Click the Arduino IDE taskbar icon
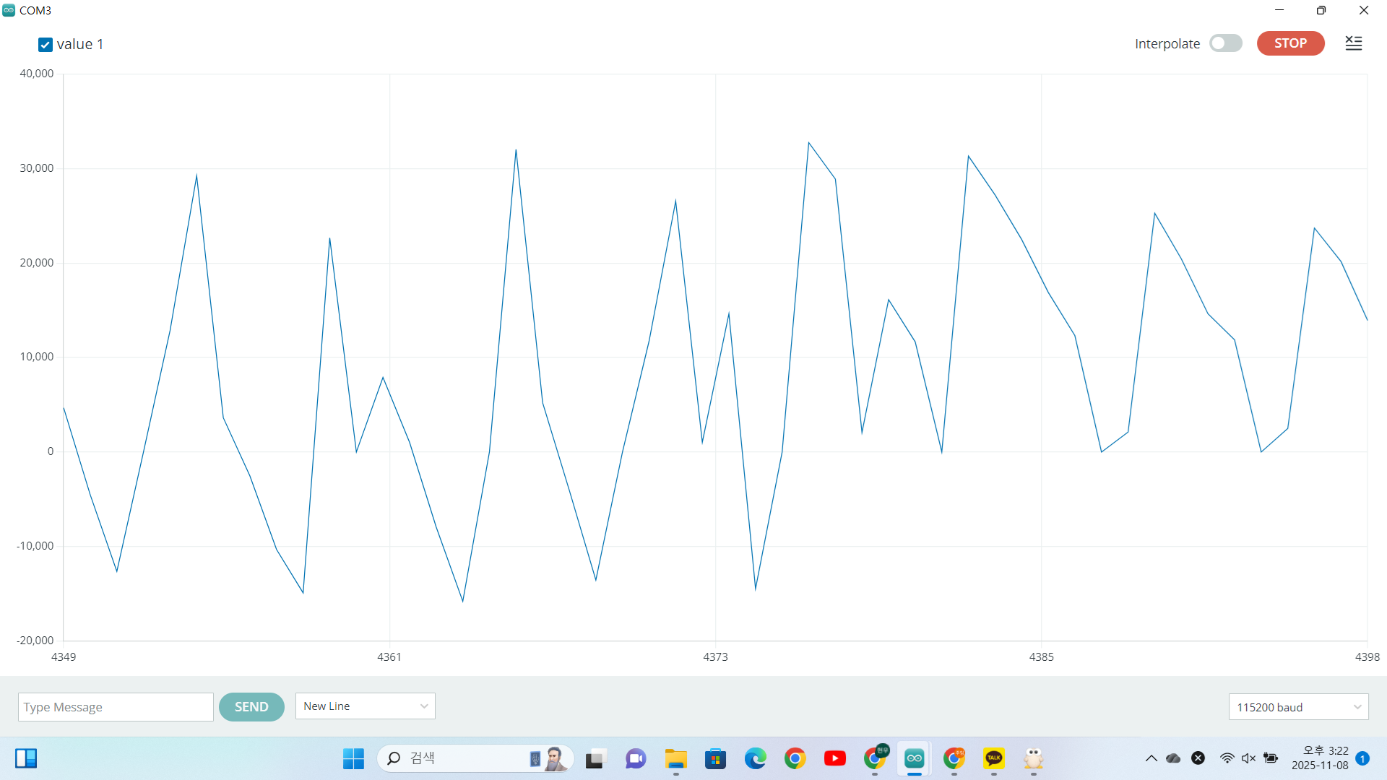The width and height of the screenshot is (1387, 780). (x=915, y=758)
